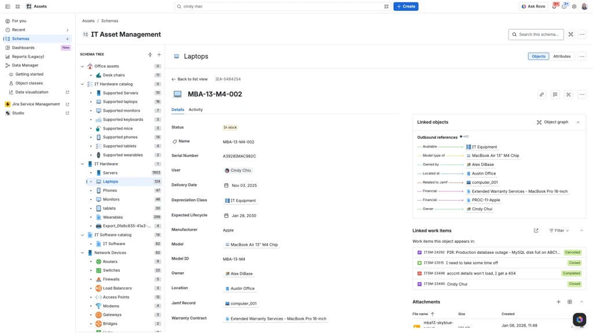Expand the Recent sidebar chevron
The height and width of the screenshot is (333, 593).
tap(68, 30)
